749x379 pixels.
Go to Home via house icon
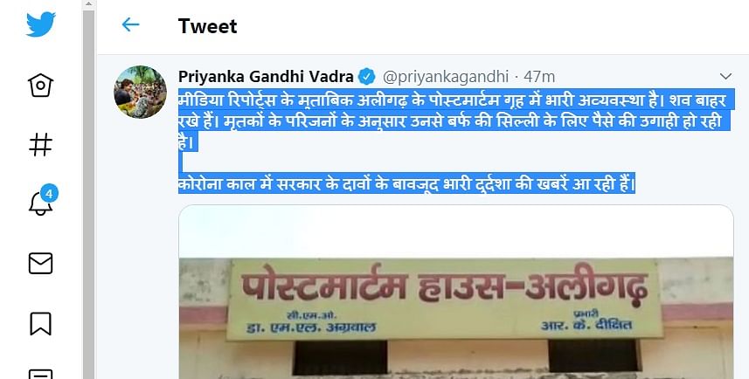pos(40,85)
